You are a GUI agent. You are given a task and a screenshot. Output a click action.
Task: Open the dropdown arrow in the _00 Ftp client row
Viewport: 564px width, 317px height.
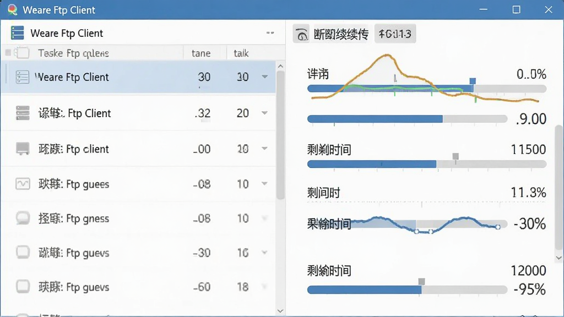[x=265, y=149]
